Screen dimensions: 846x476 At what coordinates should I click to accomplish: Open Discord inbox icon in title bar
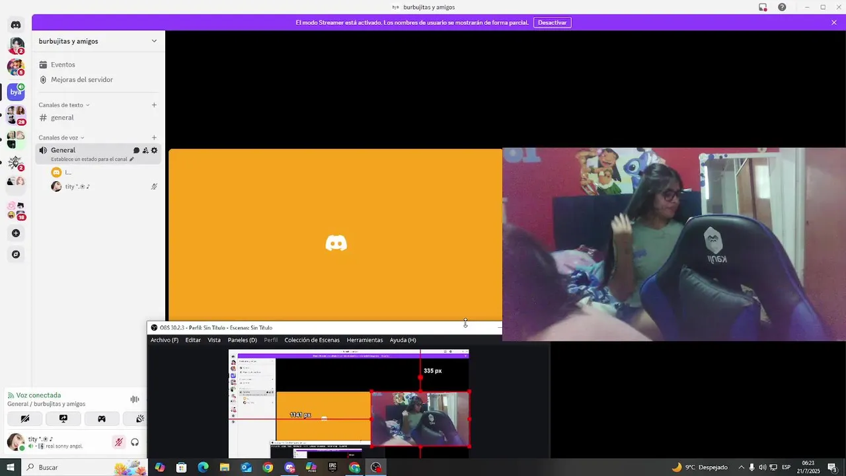(763, 7)
